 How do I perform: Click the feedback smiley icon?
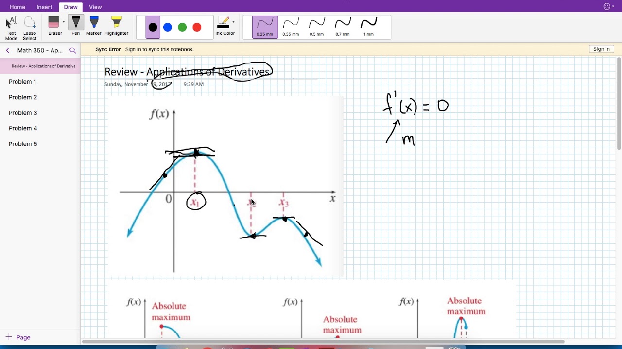[607, 6]
